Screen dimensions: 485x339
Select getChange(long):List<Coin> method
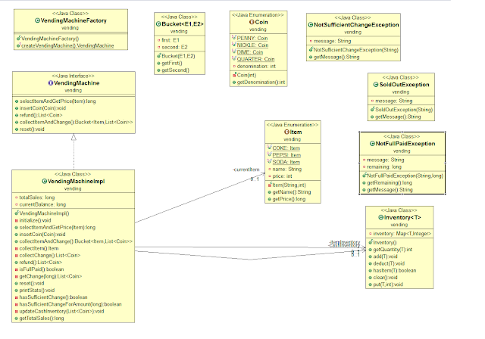point(51,277)
